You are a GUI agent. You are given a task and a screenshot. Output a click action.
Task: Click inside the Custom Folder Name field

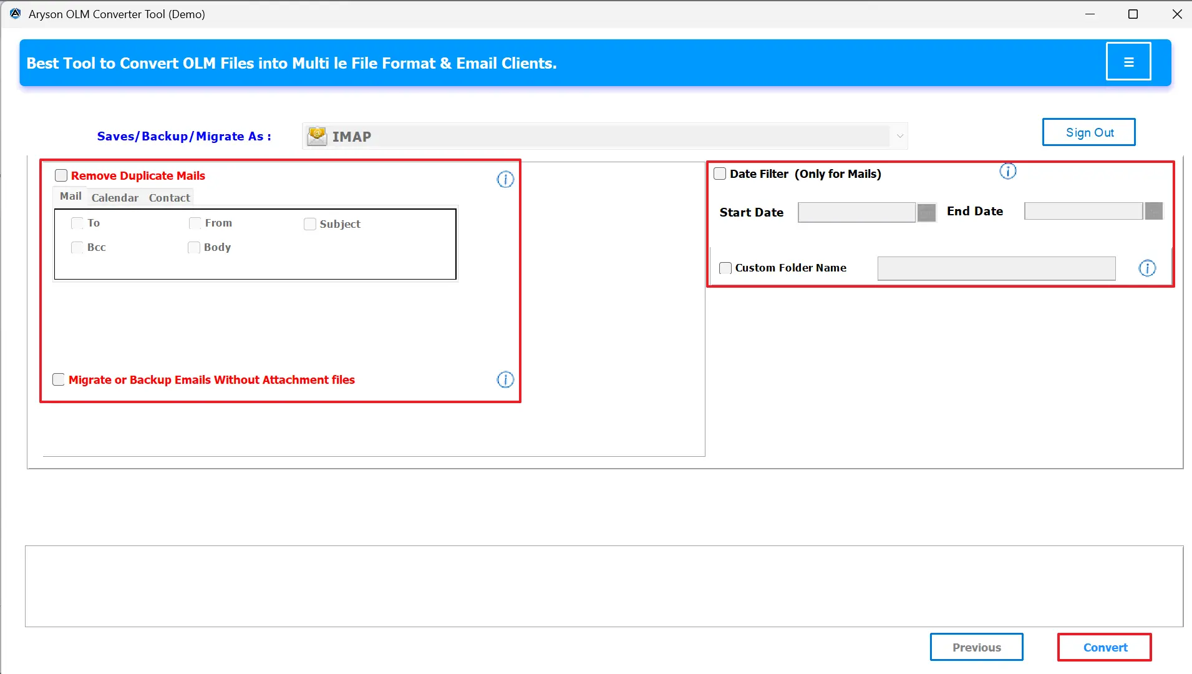point(996,268)
